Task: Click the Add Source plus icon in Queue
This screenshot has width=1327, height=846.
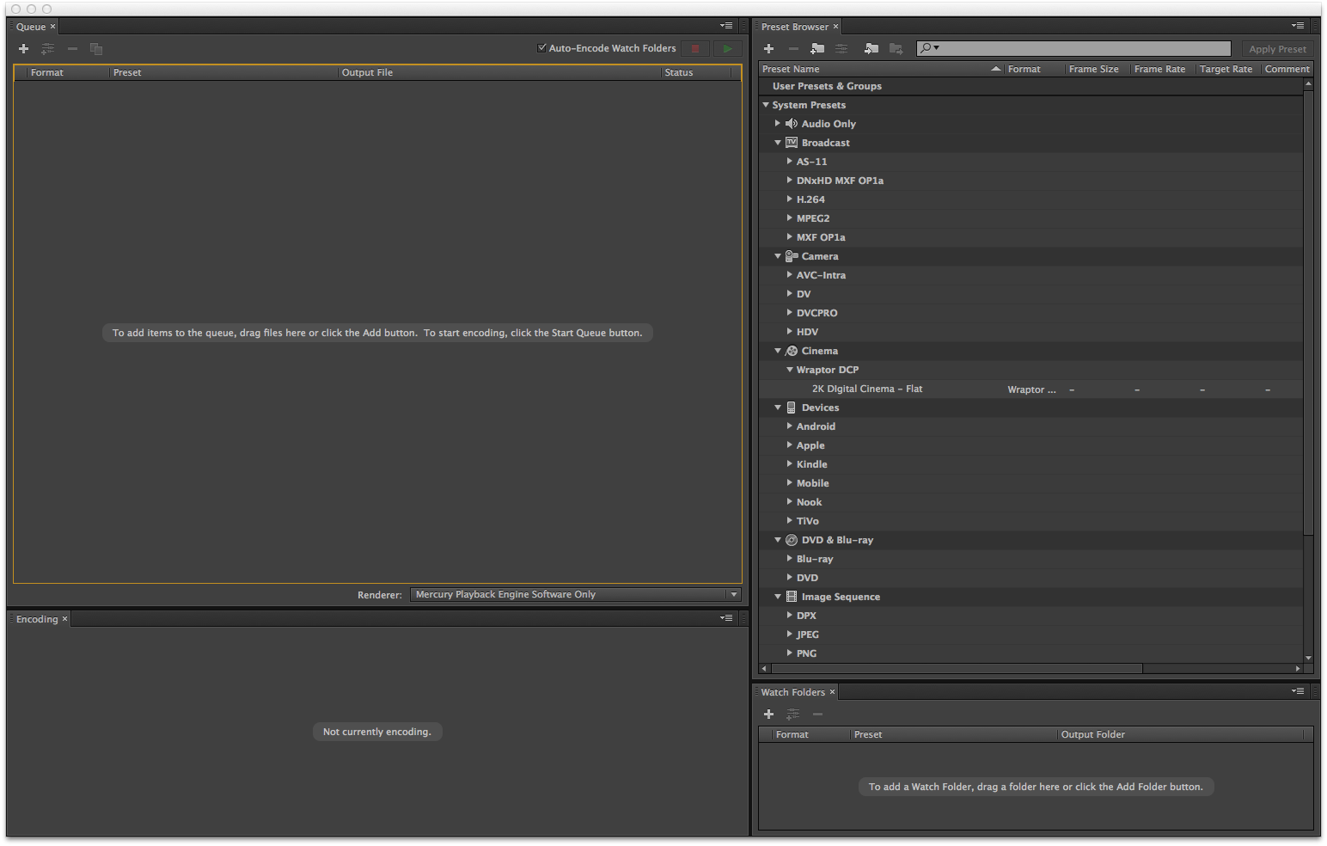Action: (x=24, y=49)
